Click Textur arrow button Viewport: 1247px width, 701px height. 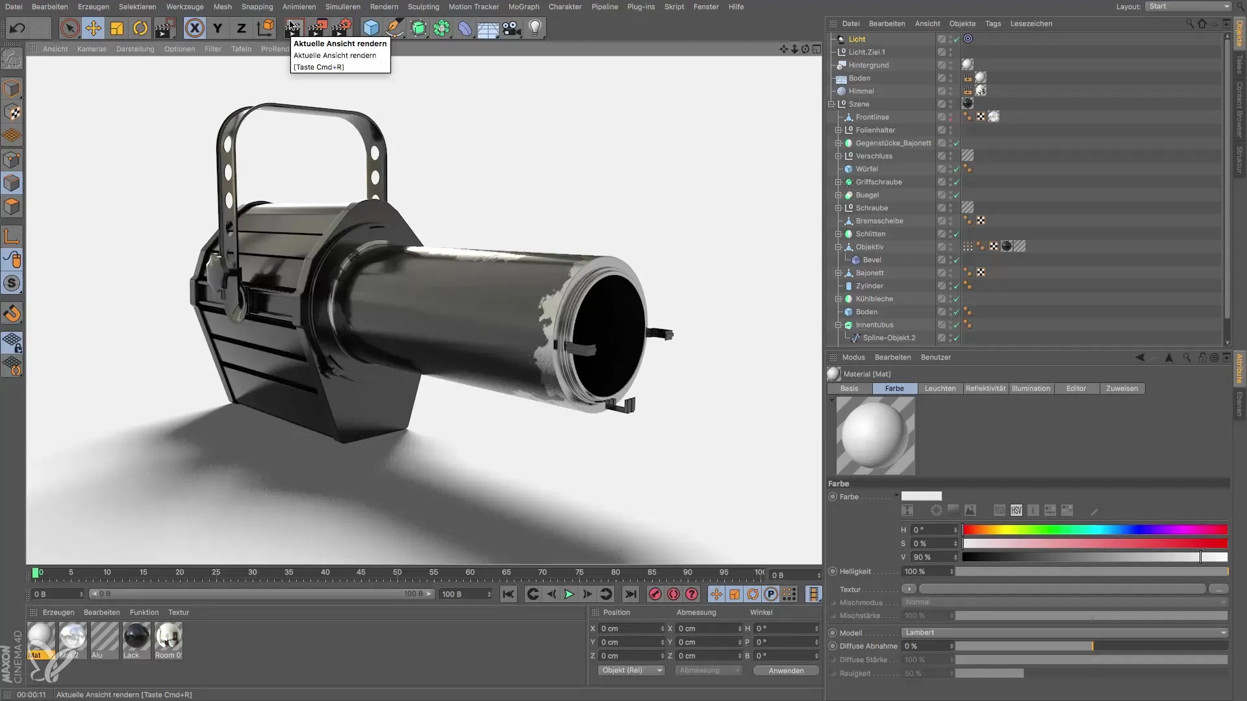click(909, 589)
